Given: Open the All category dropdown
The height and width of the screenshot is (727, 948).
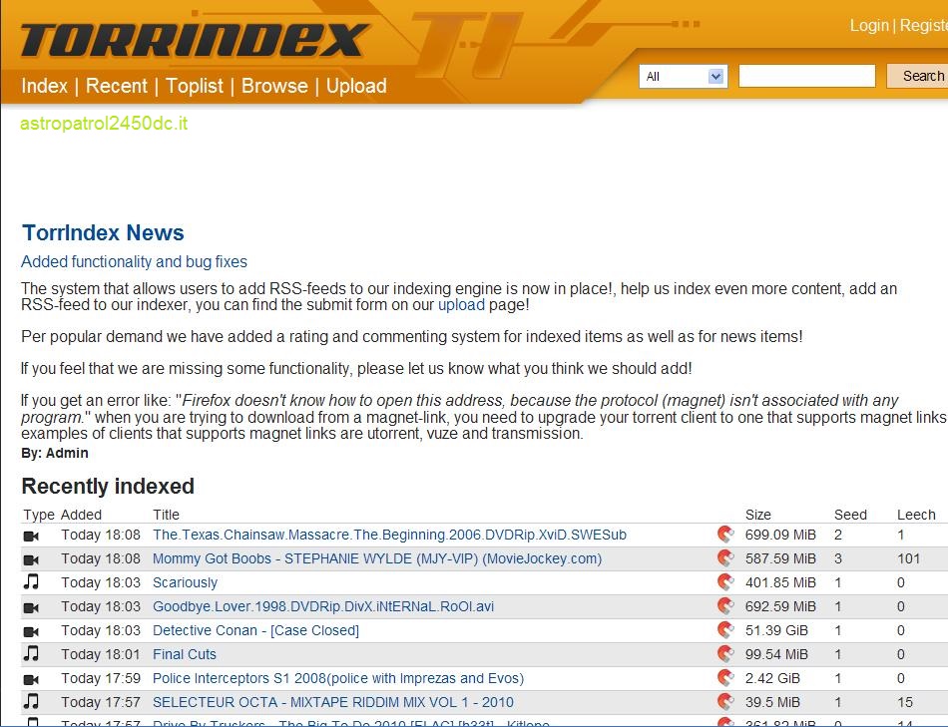Looking at the screenshot, I should pyautogui.click(x=683, y=76).
